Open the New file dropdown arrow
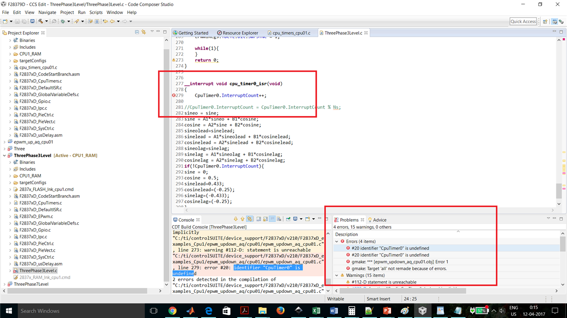Viewport: 567px width, 318px height. click(11, 21)
